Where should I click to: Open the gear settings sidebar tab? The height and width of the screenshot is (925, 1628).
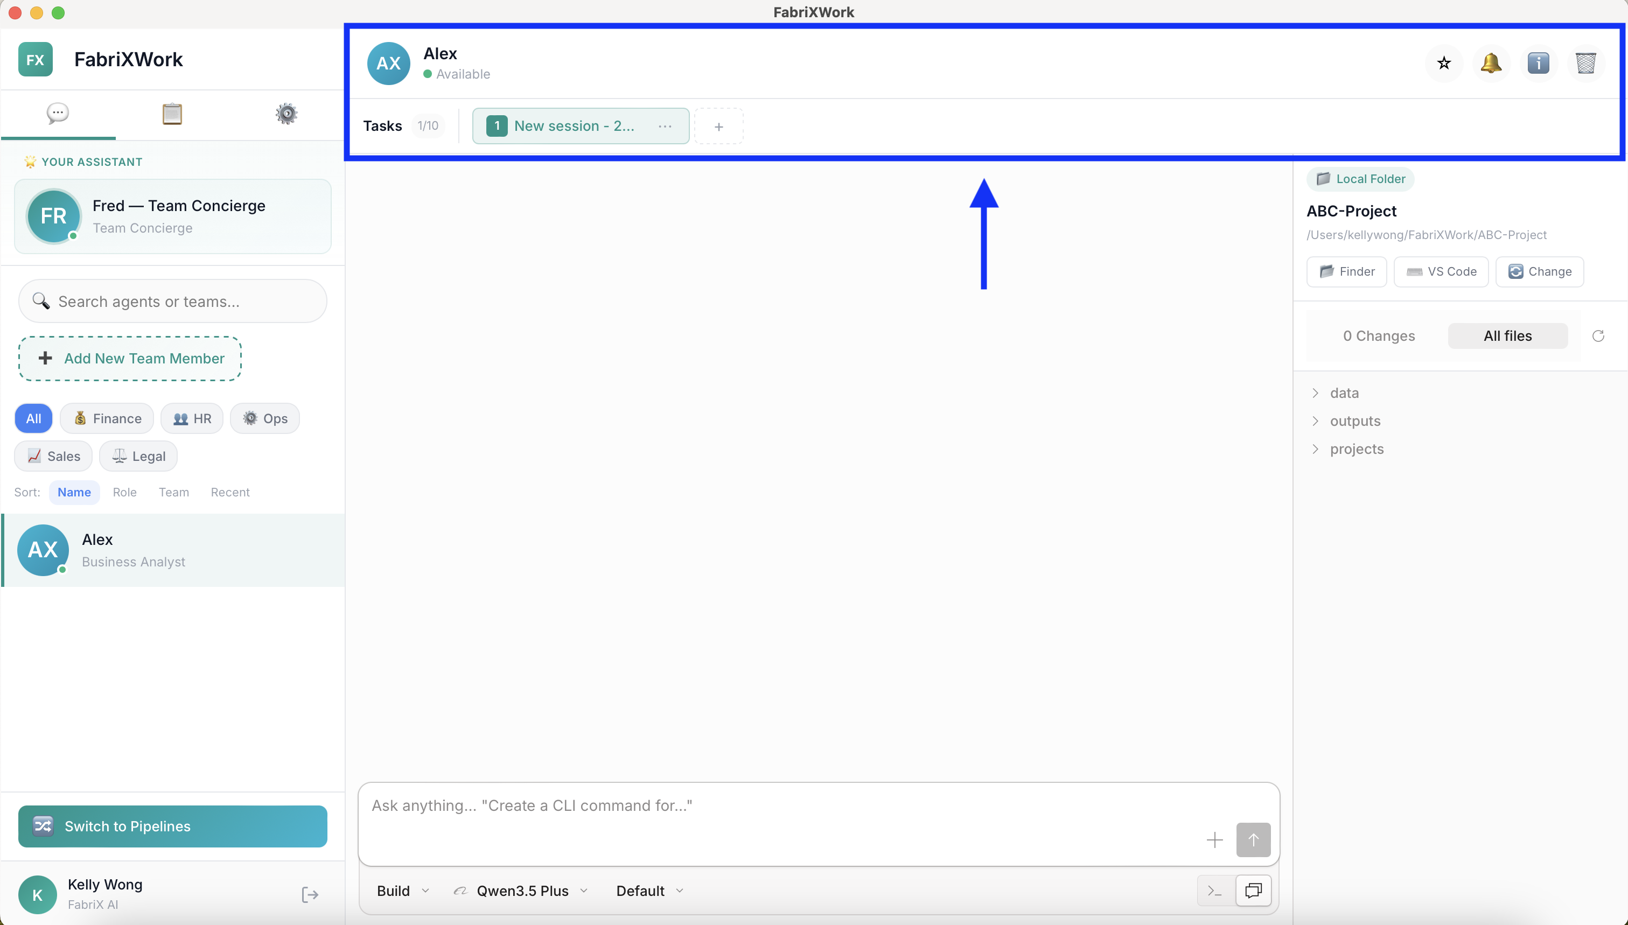click(x=286, y=114)
